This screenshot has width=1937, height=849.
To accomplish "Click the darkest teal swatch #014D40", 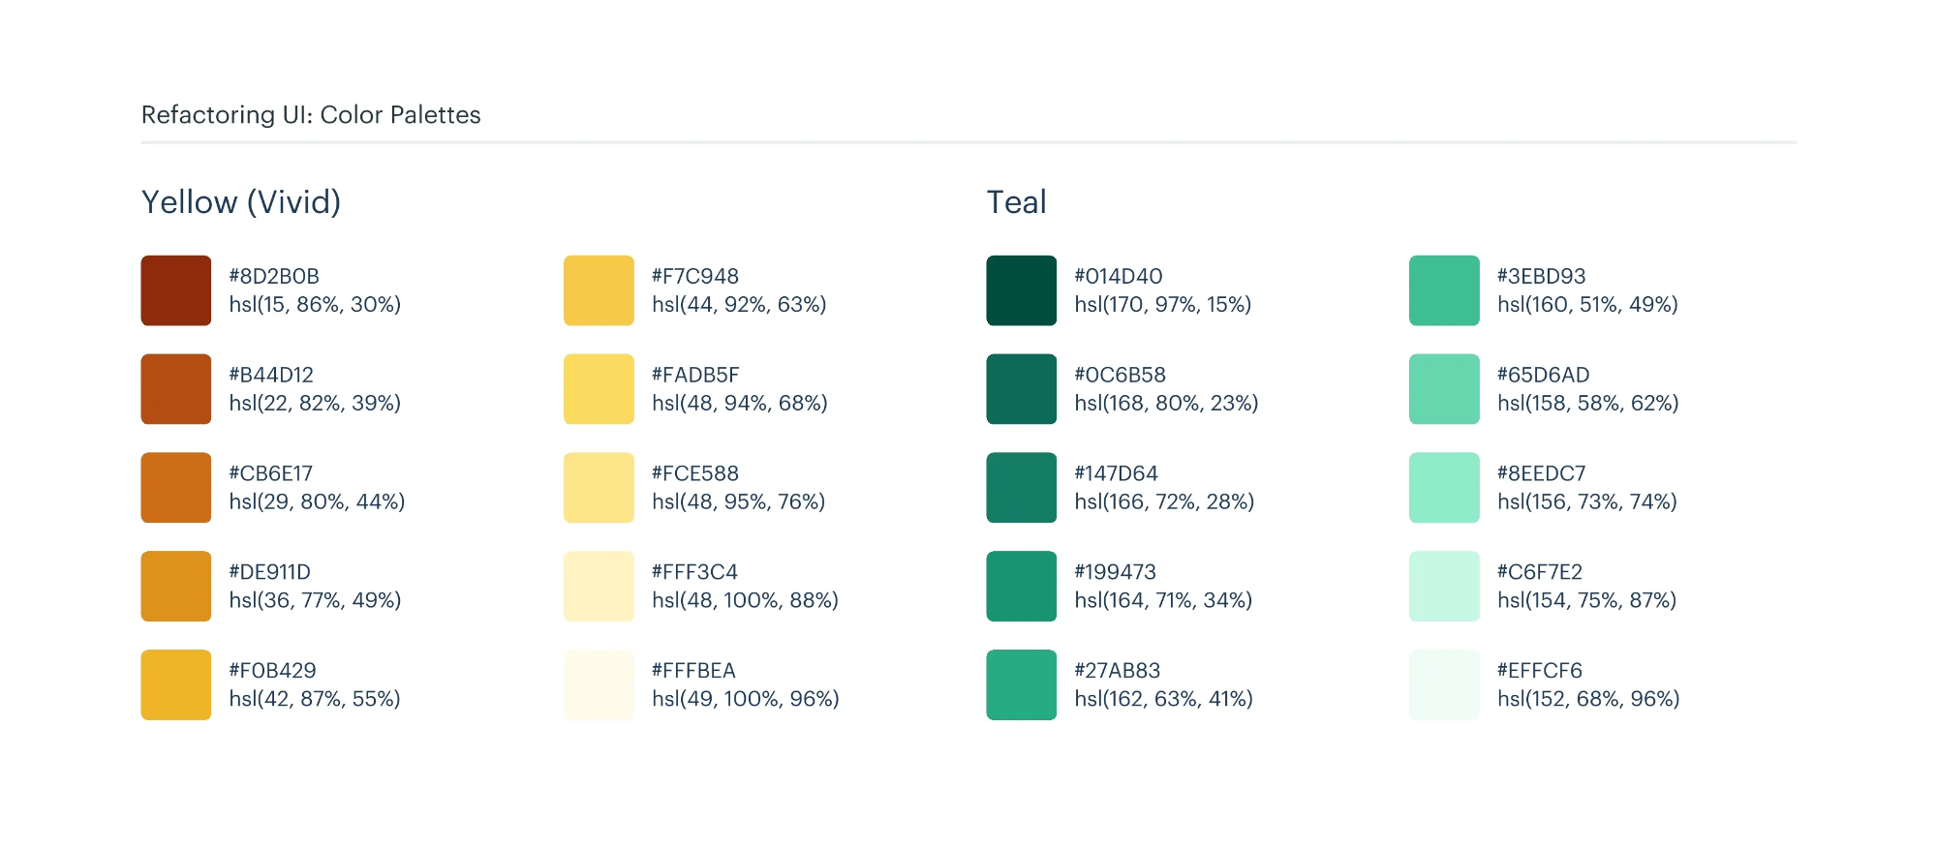I will coord(1021,290).
